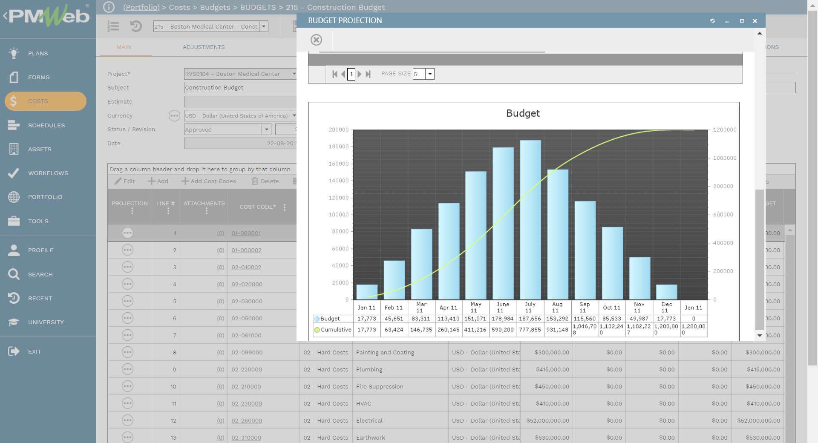Open cost code 02-220000 for Plumbing
Viewport: 818px width, 443px height.
coord(247,369)
